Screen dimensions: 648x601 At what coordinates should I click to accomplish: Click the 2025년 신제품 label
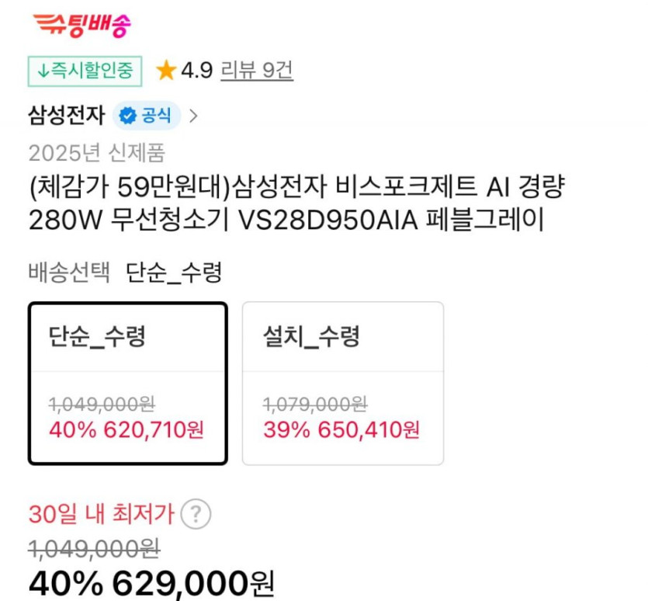[96, 154]
